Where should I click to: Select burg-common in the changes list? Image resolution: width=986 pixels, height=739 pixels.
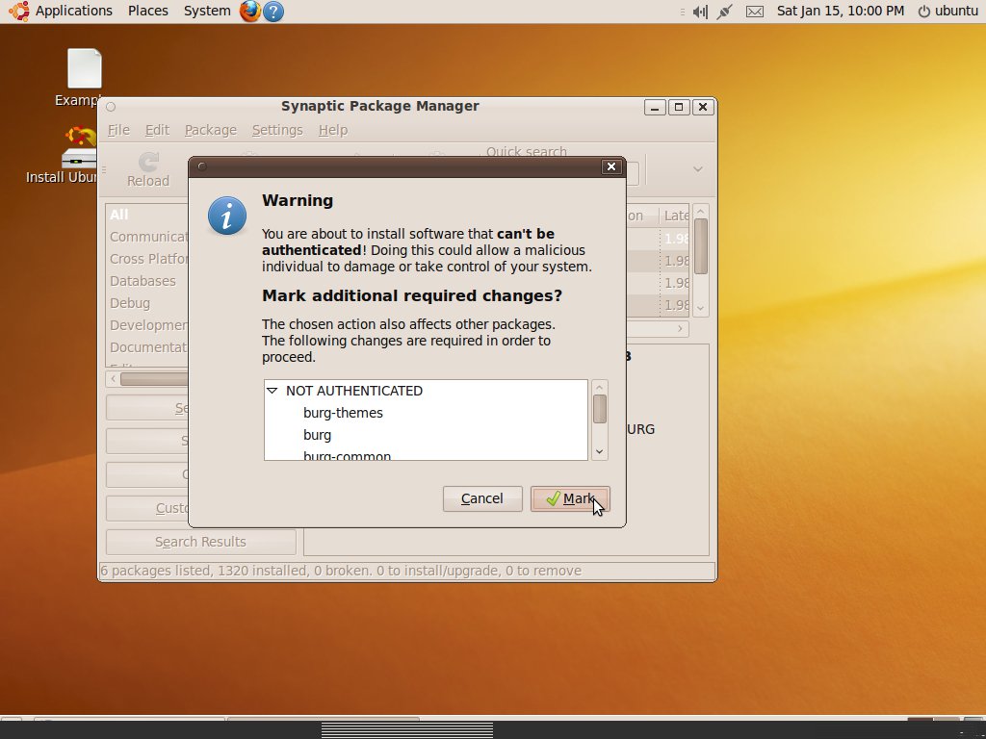coord(347,455)
